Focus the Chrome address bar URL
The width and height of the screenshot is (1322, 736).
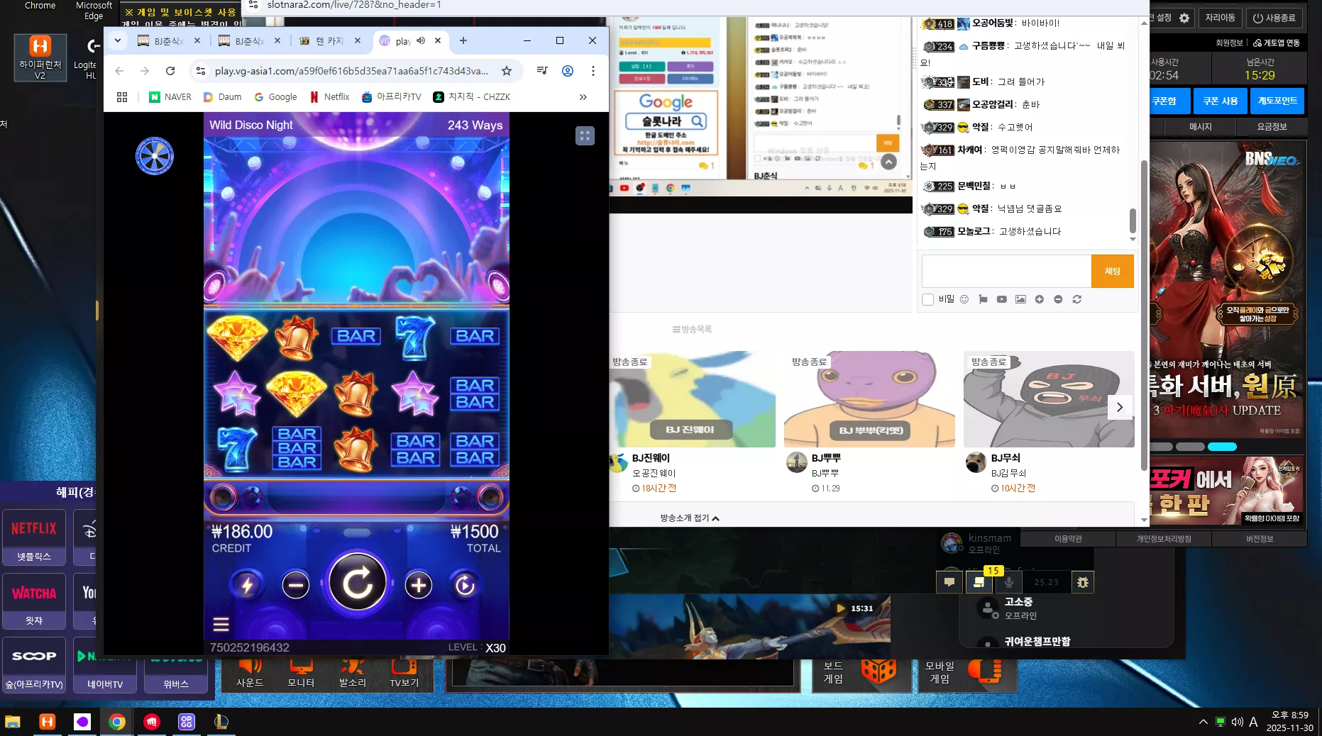[x=351, y=71]
